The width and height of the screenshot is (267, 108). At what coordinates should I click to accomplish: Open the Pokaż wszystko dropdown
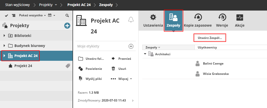click(32, 15)
